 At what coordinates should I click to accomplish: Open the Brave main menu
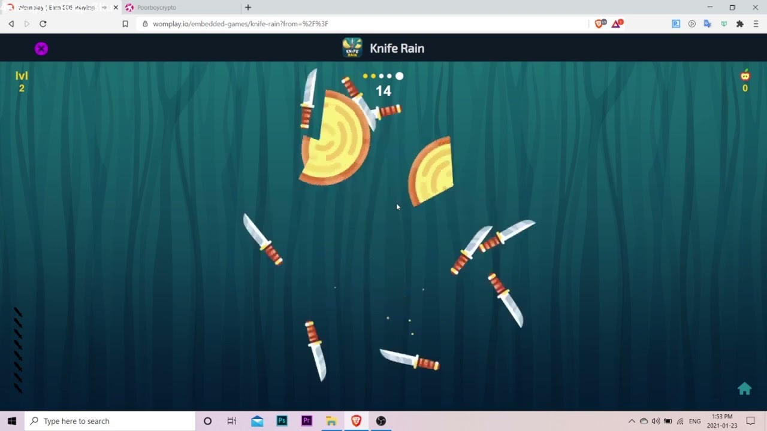[x=756, y=24]
